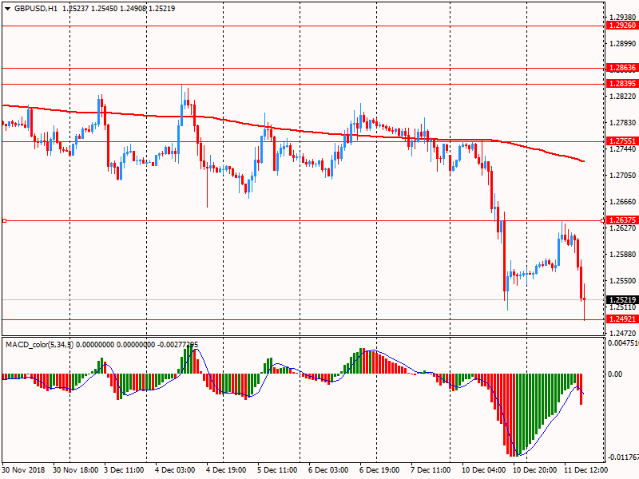Grab the left anchor square of 1.26375 line
This screenshot has height=479, width=639.
(4, 220)
